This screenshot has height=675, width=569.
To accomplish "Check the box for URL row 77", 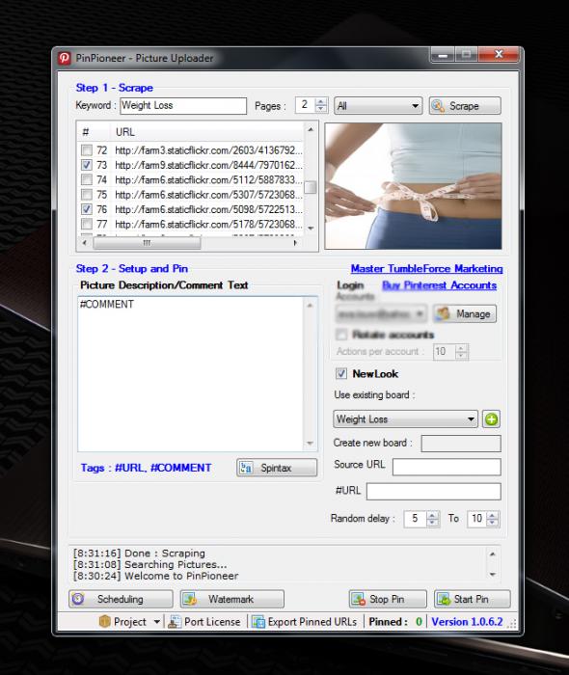I will [x=87, y=224].
